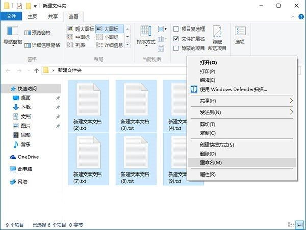The image size is (306, 230).
Task: Open the 文件 file menu tab
Action: tap(11, 16)
